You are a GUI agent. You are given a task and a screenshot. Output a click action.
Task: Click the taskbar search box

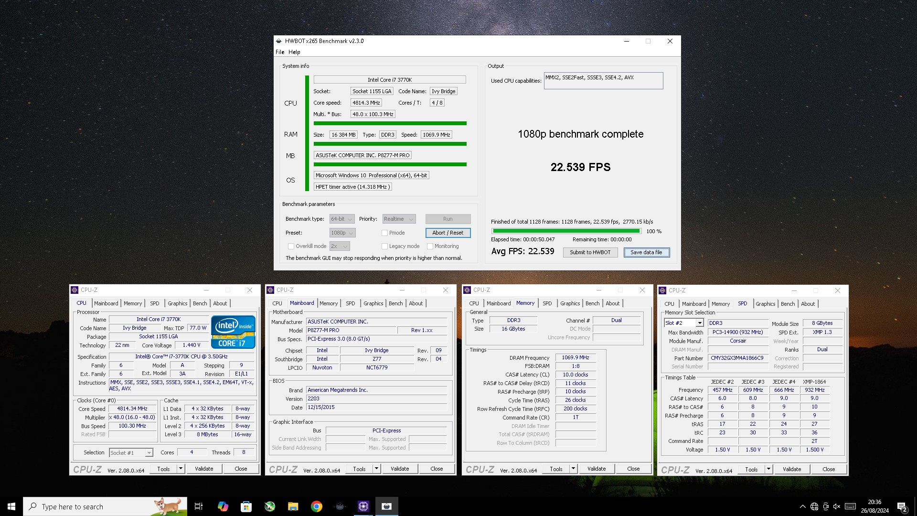[105, 506]
